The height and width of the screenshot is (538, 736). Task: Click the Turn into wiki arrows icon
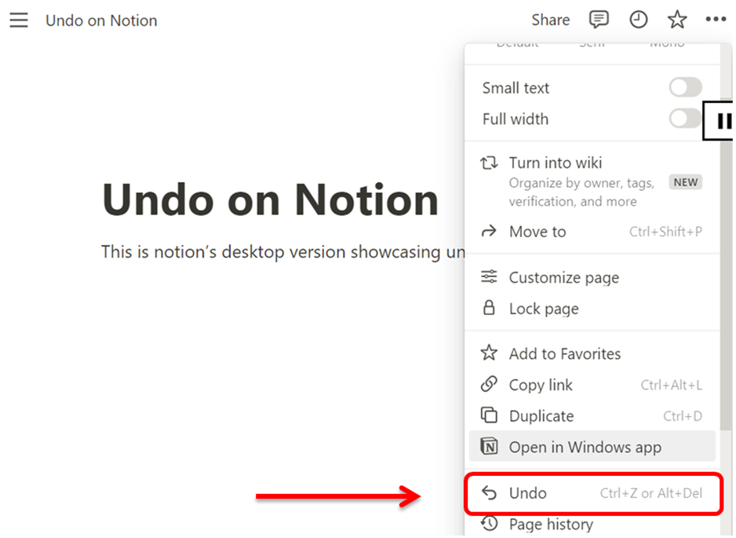[x=489, y=163]
